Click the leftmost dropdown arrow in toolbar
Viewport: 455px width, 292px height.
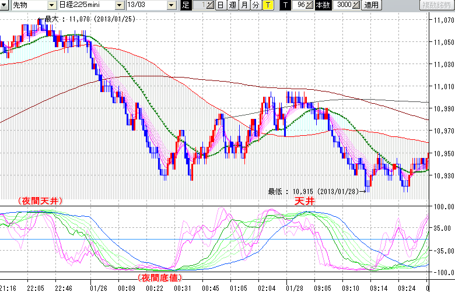[x=5, y=5]
